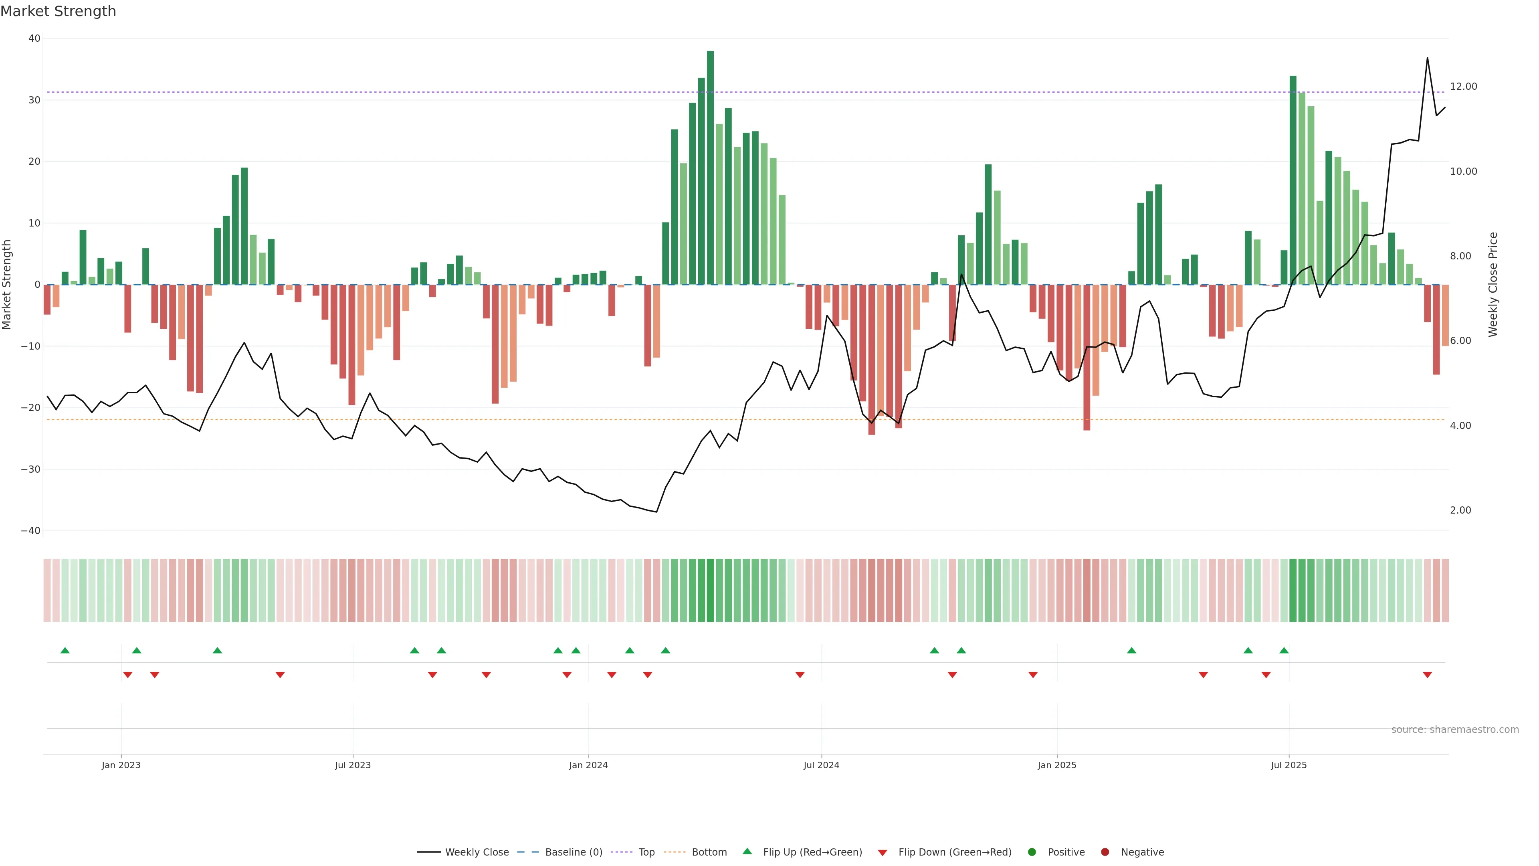1539x866 pixels.
Task: Click the red Negative circle legend icon
Action: [1105, 852]
